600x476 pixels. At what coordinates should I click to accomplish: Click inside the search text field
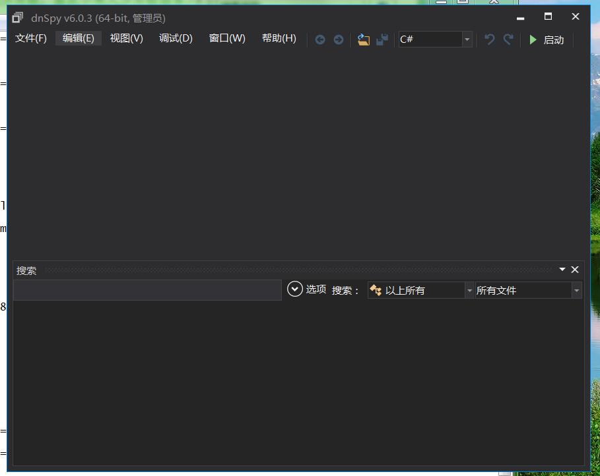[x=147, y=290]
